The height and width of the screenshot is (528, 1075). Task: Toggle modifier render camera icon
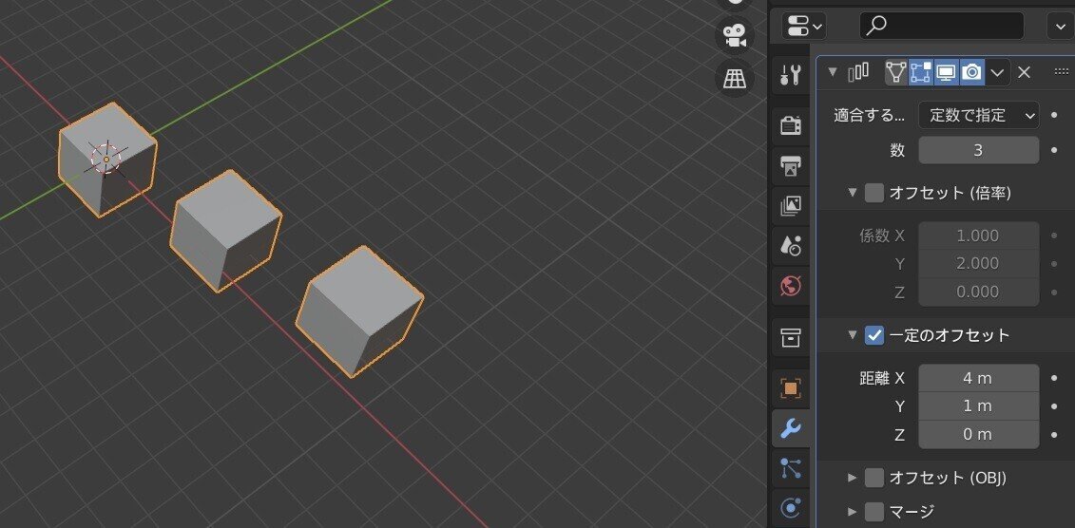pos(971,72)
